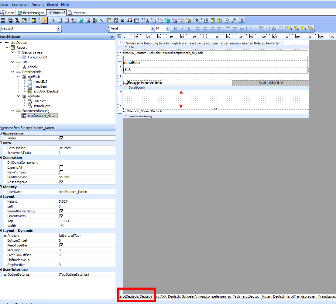Select the Calculator variable tool
Image resolution: width=336 pixels, height=304 pixels.
[x=81, y=20]
